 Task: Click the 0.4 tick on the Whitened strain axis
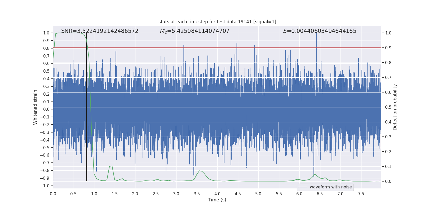click(x=46, y=79)
